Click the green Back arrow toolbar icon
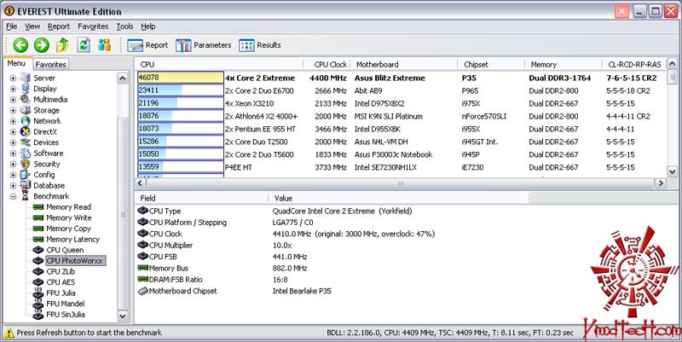This screenshot has width=682, height=342. tap(20, 45)
